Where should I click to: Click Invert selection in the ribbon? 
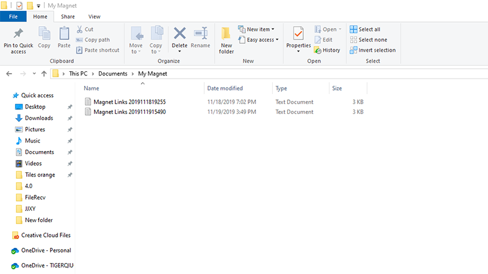tap(372, 50)
